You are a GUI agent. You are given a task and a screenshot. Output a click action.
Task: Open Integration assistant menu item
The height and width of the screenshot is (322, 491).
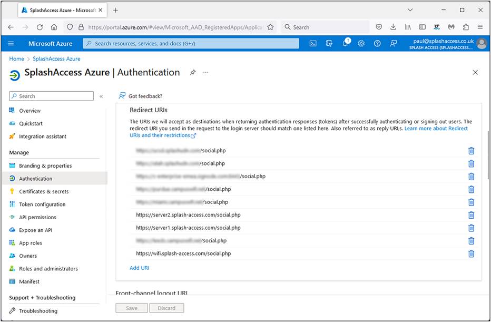(x=43, y=136)
